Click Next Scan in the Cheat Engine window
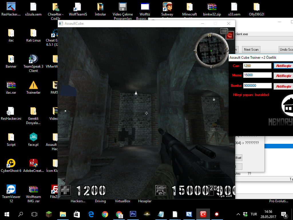The height and width of the screenshot is (220, 293). point(251,50)
